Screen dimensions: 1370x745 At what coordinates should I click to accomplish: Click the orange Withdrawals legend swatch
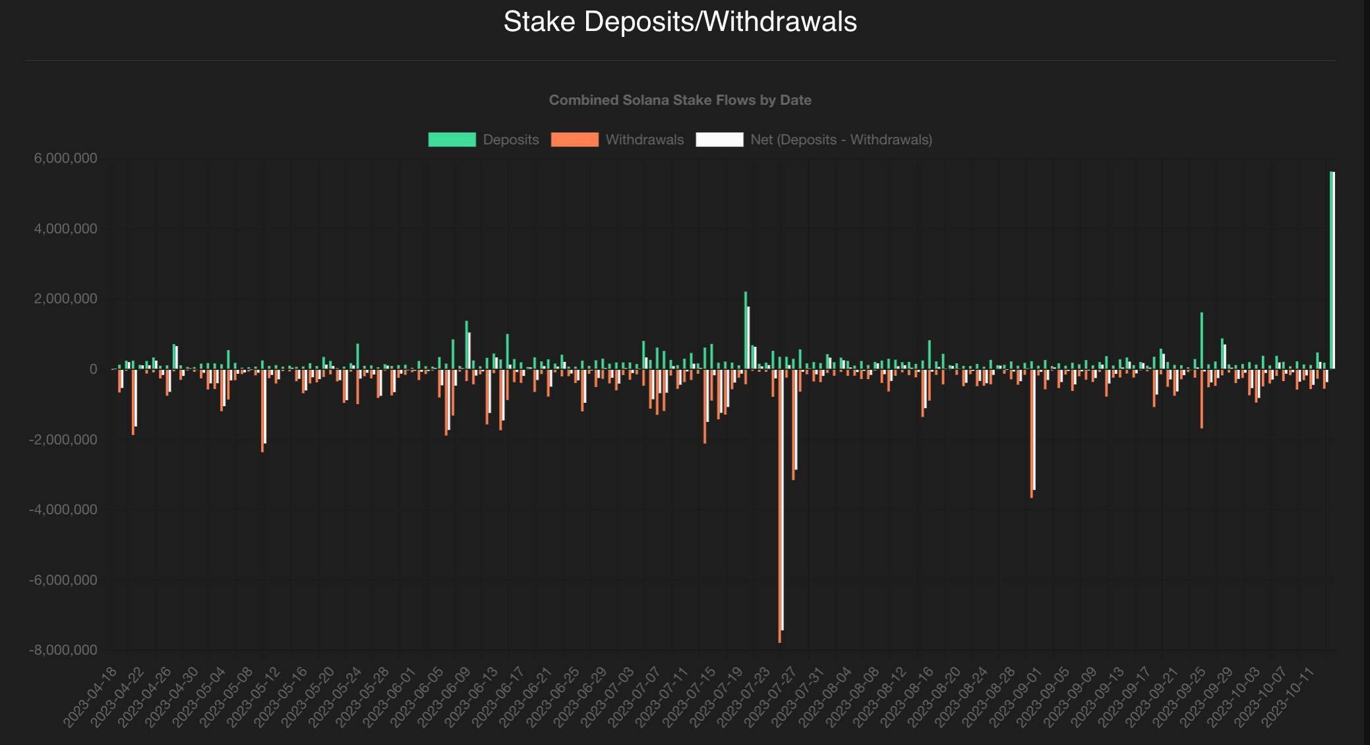(575, 140)
